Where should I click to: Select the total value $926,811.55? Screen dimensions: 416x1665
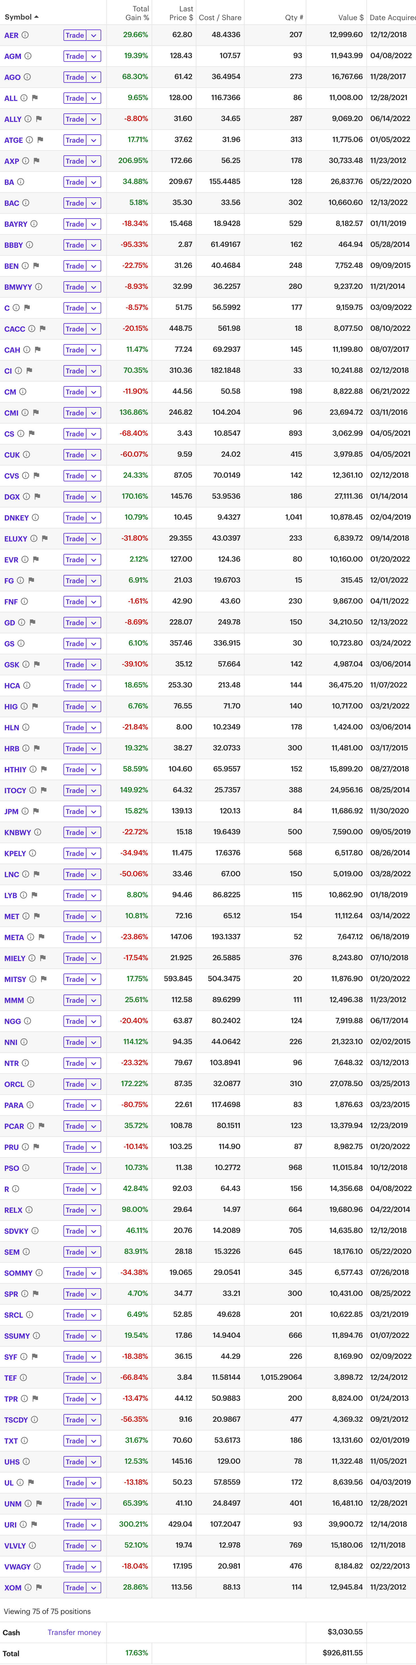tap(342, 1653)
